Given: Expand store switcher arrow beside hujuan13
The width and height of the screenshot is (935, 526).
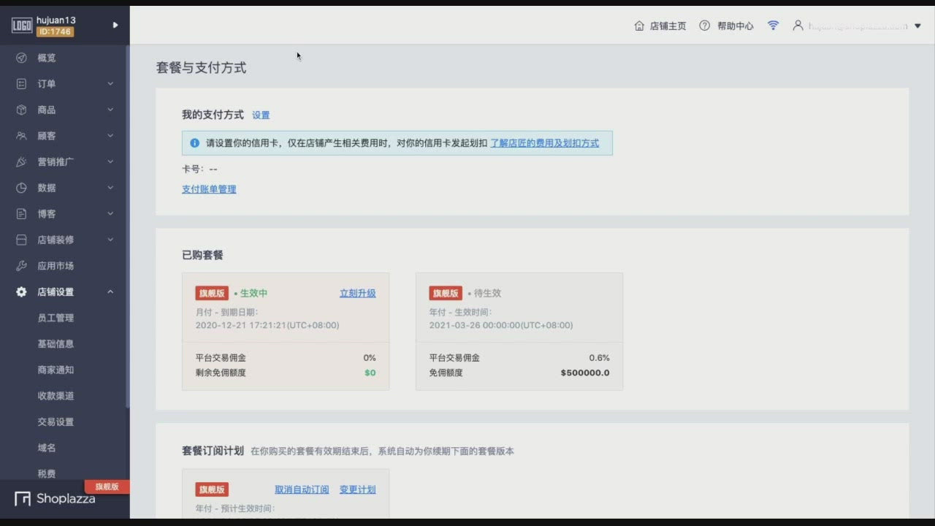Looking at the screenshot, I should 115,25.
